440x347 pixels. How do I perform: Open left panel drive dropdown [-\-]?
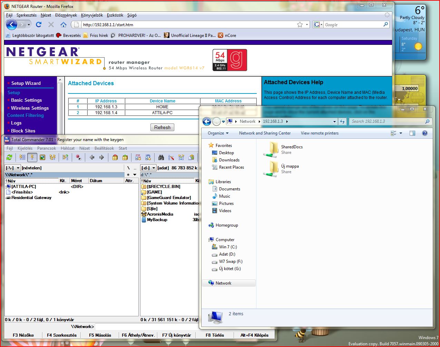point(13,168)
